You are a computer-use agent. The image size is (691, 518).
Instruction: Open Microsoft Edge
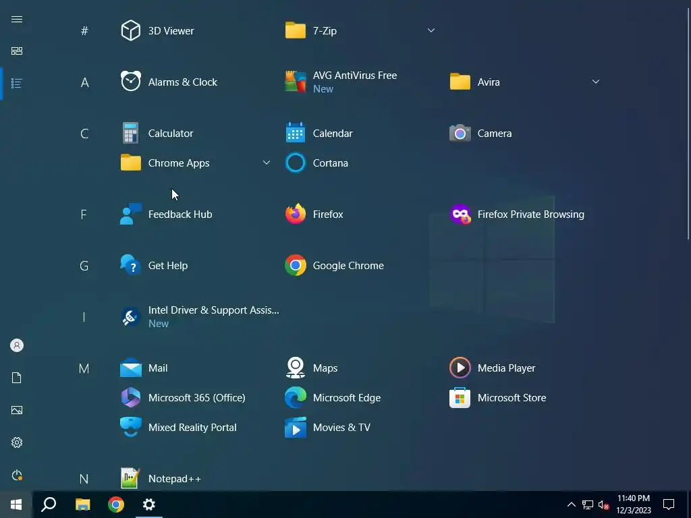point(333,397)
